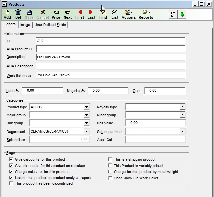214x197 pixels.
Task: Uncheck Give discounts for this product
Action: coord(11,159)
